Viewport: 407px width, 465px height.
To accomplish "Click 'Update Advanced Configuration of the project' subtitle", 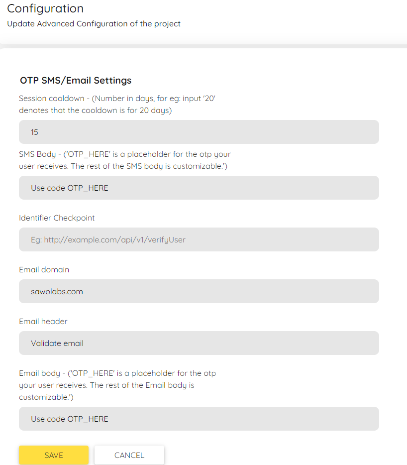I will [94, 24].
